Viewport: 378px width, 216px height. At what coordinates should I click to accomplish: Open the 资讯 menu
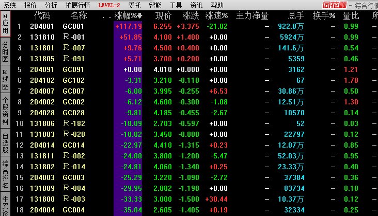tap(196, 5)
